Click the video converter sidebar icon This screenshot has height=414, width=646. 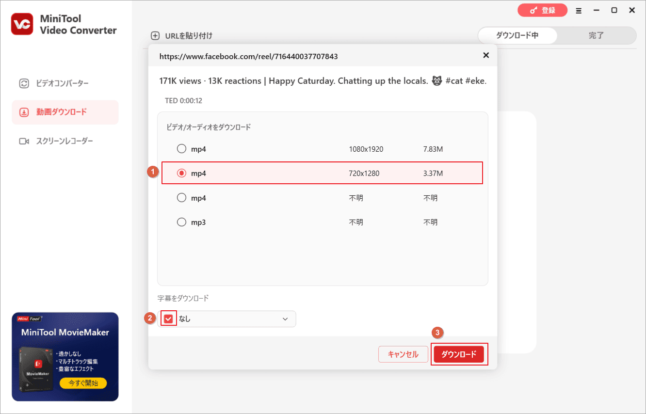pyautogui.click(x=24, y=83)
